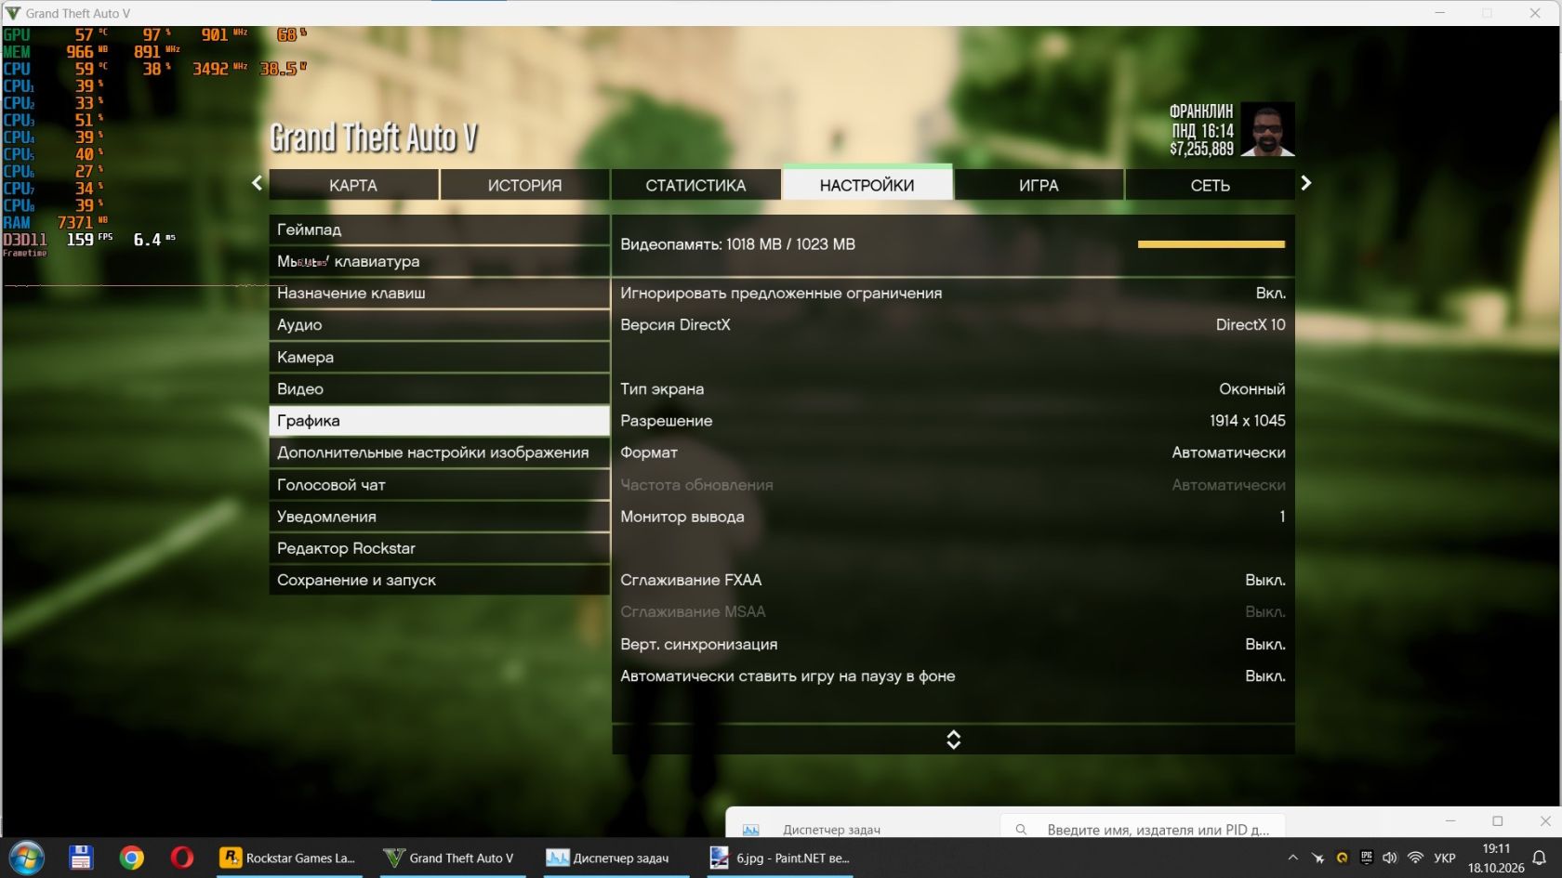Select the Голосовой чат category
This screenshot has width=1562, height=878.
439,484
